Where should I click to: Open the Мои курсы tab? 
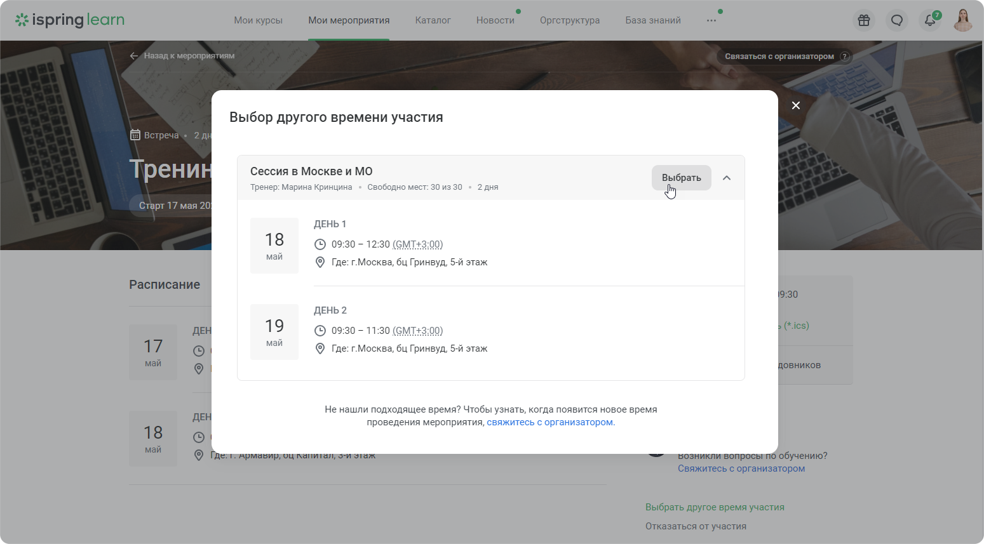(258, 20)
